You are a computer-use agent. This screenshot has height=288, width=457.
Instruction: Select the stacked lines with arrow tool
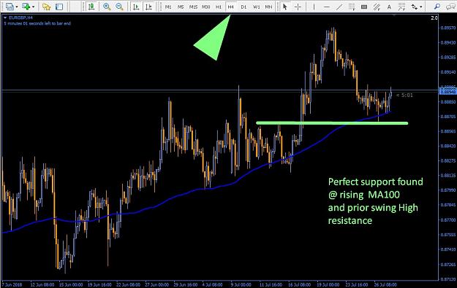[352, 7]
